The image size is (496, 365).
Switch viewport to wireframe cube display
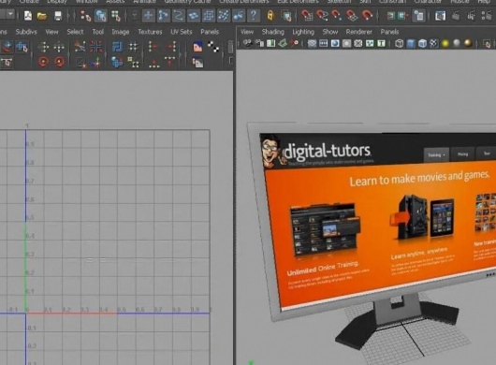click(400, 43)
